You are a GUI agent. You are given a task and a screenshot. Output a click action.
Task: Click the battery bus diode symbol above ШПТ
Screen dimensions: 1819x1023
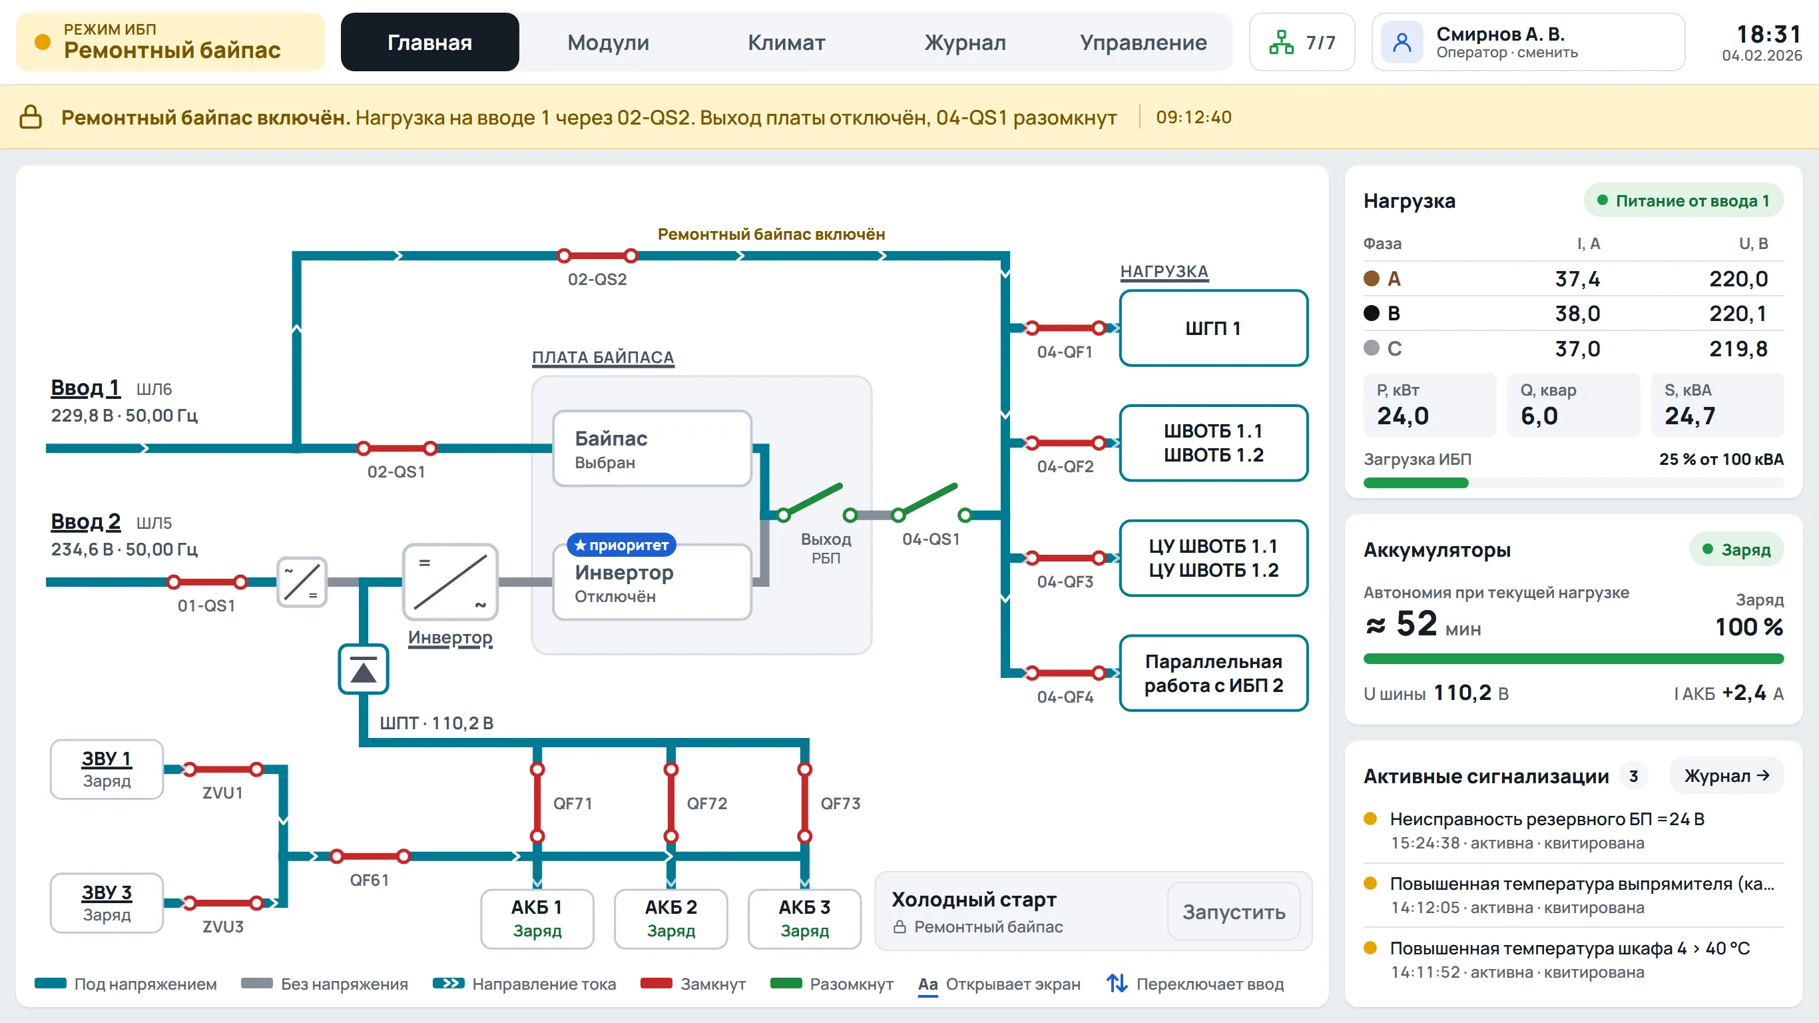point(364,669)
